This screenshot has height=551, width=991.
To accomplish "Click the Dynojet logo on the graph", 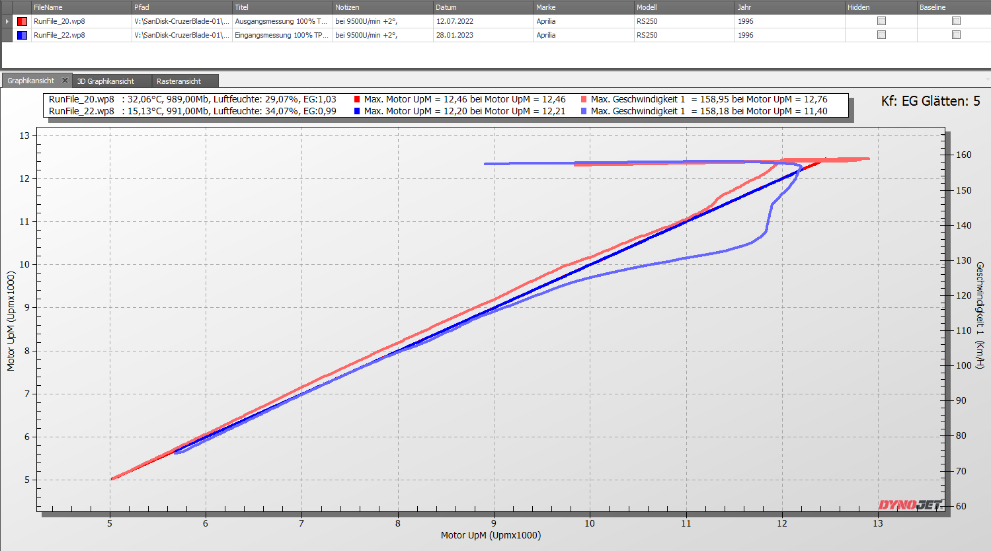I will pos(910,505).
